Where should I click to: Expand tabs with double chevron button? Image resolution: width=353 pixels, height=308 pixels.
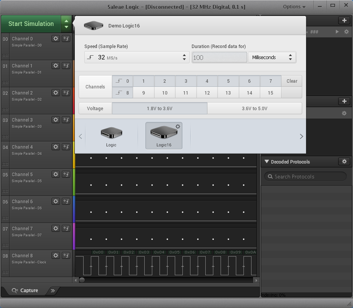point(53,291)
